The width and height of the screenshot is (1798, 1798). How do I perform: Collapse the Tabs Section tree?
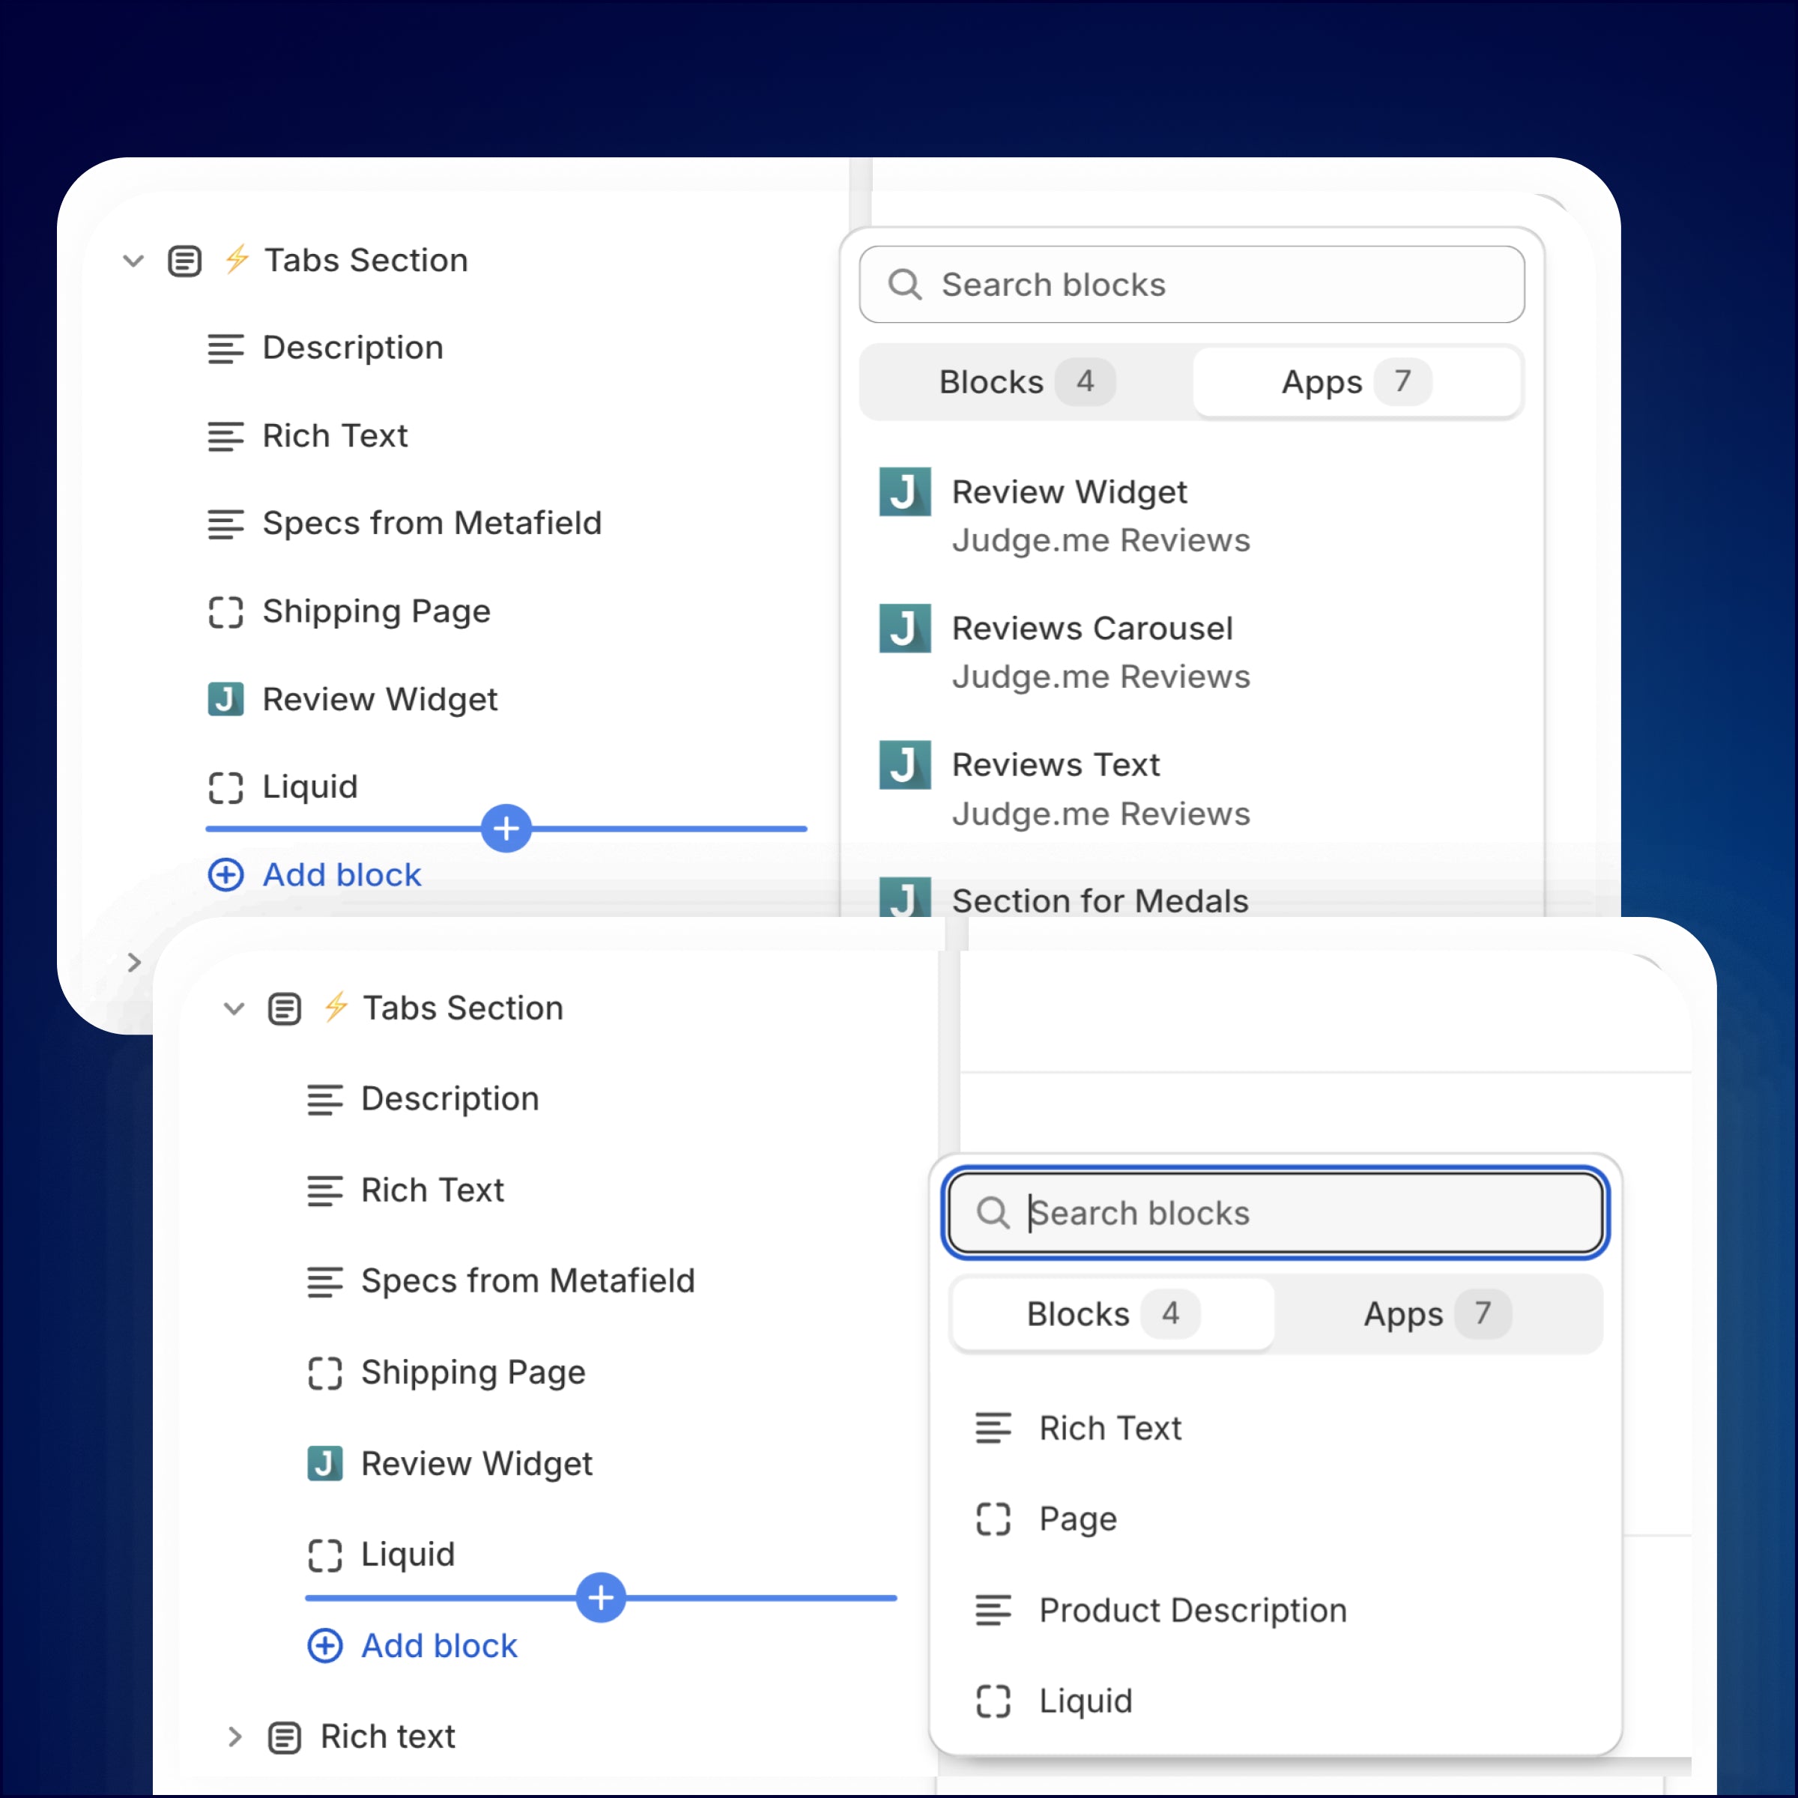(x=133, y=261)
